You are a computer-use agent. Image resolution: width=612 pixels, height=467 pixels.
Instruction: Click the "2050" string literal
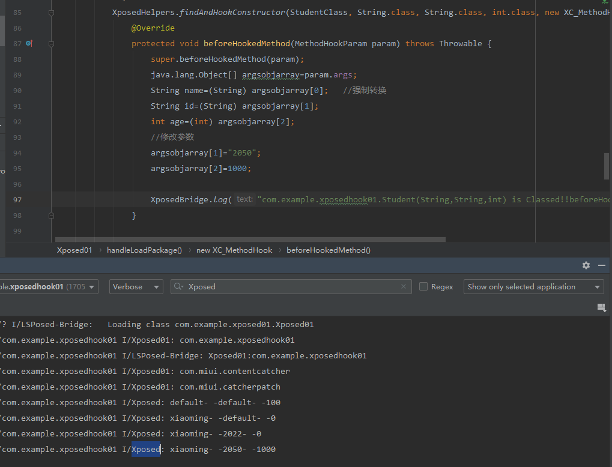click(242, 153)
